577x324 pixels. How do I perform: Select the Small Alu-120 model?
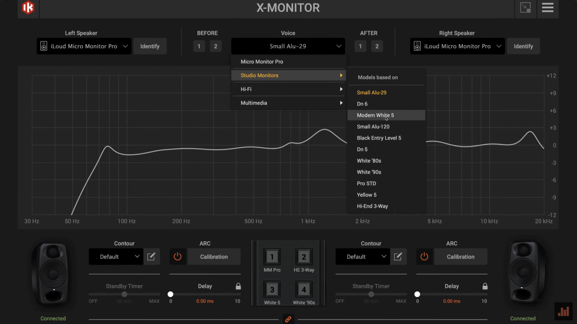387,127
